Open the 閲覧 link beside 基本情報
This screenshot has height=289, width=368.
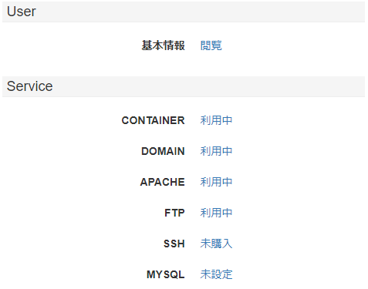point(211,45)
